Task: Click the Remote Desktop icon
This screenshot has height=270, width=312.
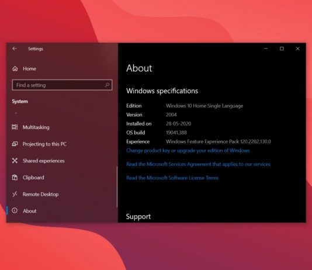Action: coord(15,194)
